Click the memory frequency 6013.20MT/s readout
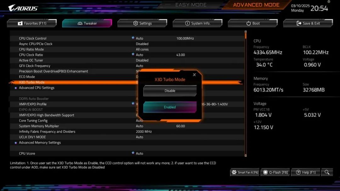Screen dimensions: 340x191 click(x=269, y=90)
